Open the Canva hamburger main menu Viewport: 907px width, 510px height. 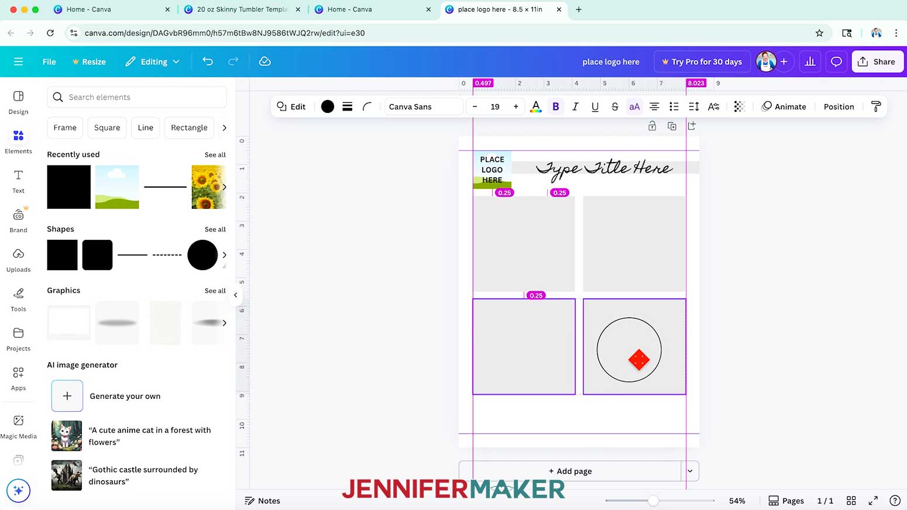pyautogui.click(x=18, y=61)
